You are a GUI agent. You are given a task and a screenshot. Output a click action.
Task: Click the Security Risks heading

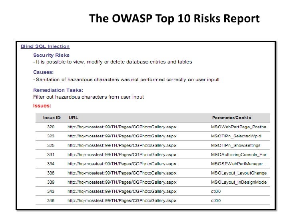click(52, 55)
